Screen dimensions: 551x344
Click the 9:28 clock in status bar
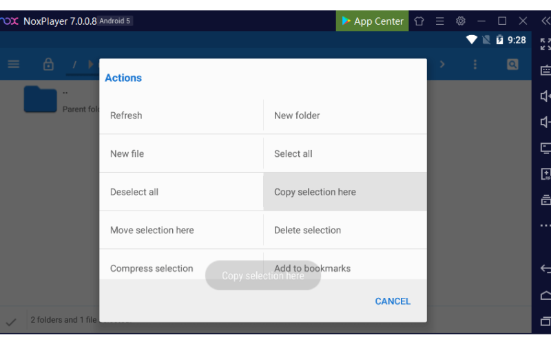[517, 40]
